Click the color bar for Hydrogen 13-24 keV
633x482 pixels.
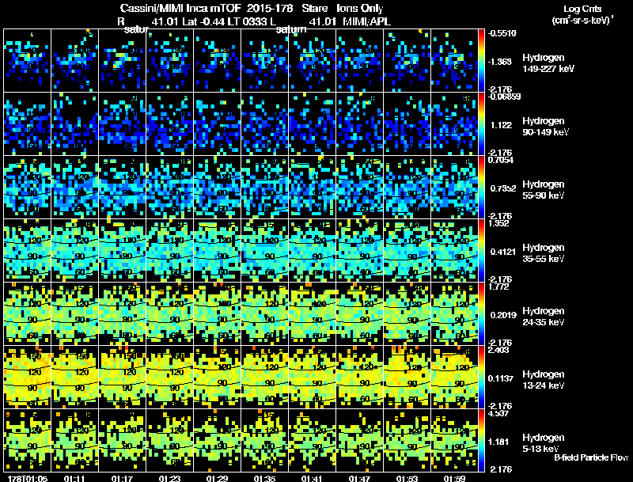point(481,378)
